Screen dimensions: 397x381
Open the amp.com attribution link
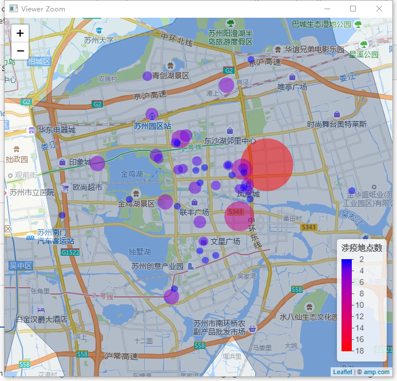point(376,372)
